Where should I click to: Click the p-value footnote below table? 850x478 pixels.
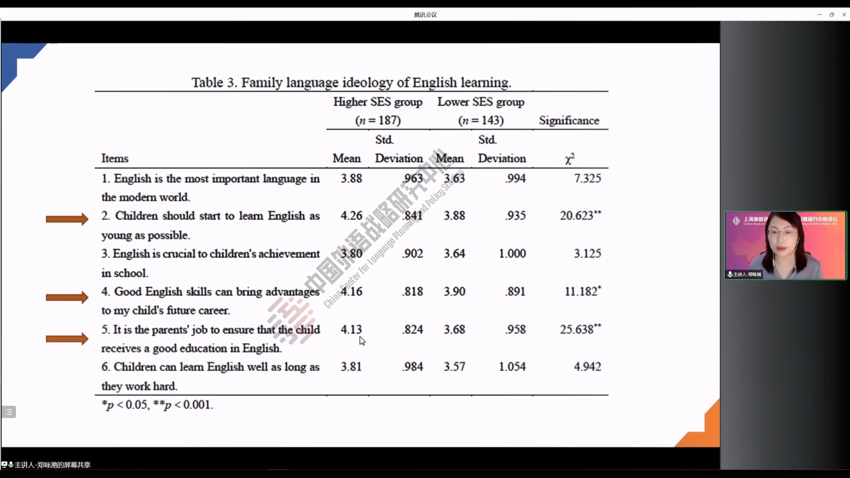pyautogui.click(x=157, y=405)
